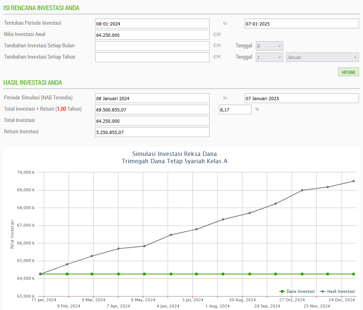363x310 pixels.
Task: Focus the Tambahan Investasi Setiap Tahun field
Action: pyautogui.click(x=152, y=57)
